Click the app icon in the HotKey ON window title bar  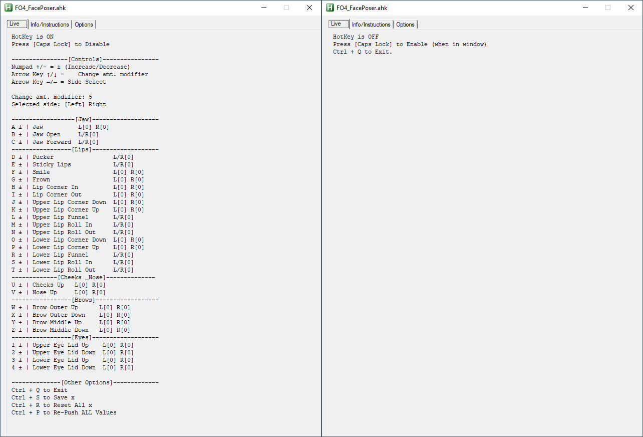click(8, 8)
